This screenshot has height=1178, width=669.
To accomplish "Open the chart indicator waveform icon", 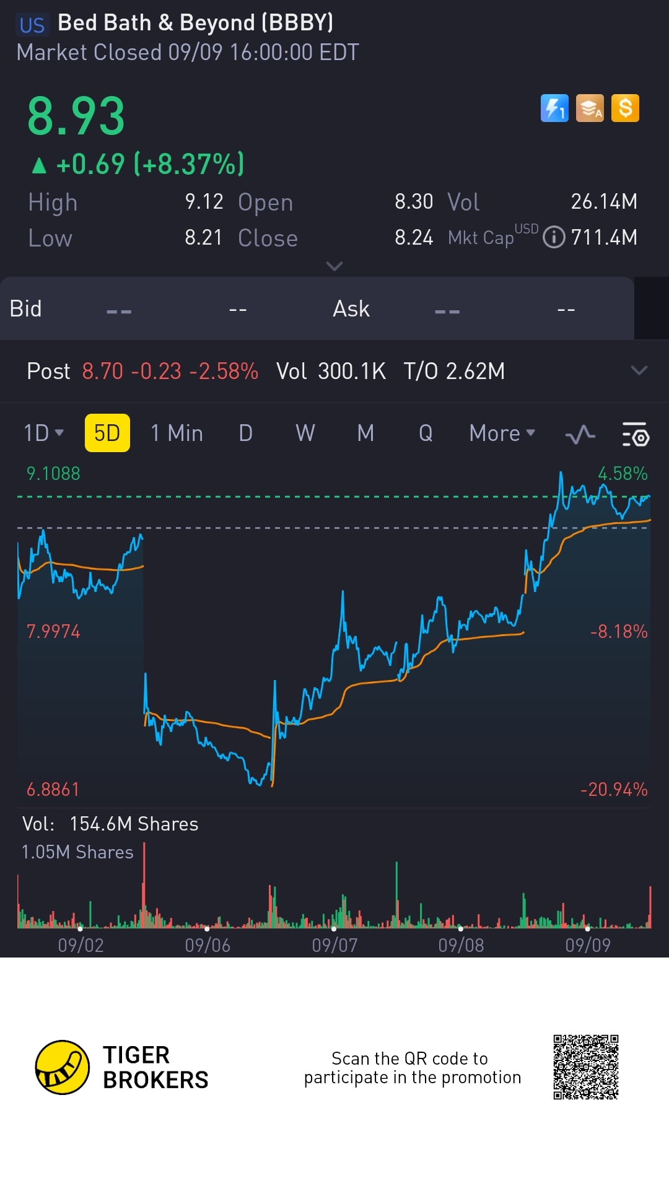I will point(580,434).
